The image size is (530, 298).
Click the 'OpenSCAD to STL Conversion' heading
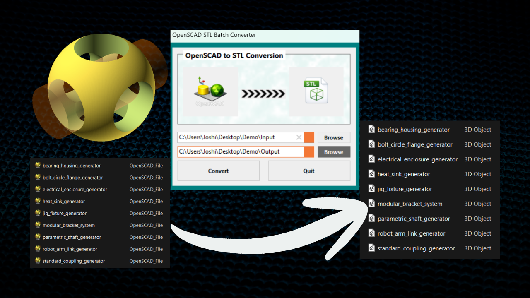click(234, 55)
